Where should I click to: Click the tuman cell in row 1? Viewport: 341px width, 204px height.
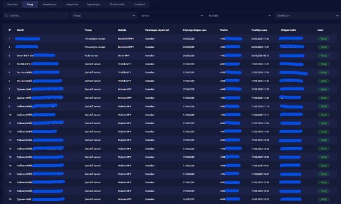click(95, 39)
